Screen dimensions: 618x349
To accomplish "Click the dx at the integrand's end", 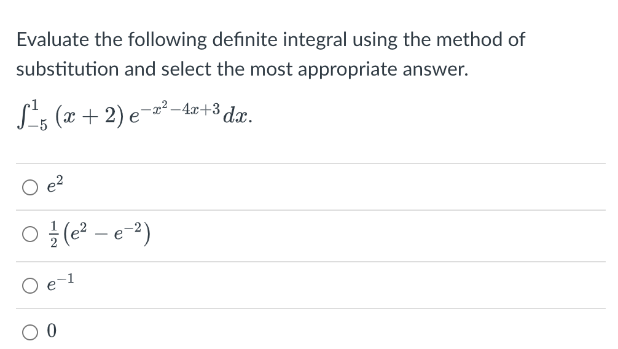I will pyautogui.click(x=238, y=115).
